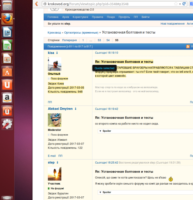Click kisa's avatar picture
The image size is (193, 200).
point(55,64)
